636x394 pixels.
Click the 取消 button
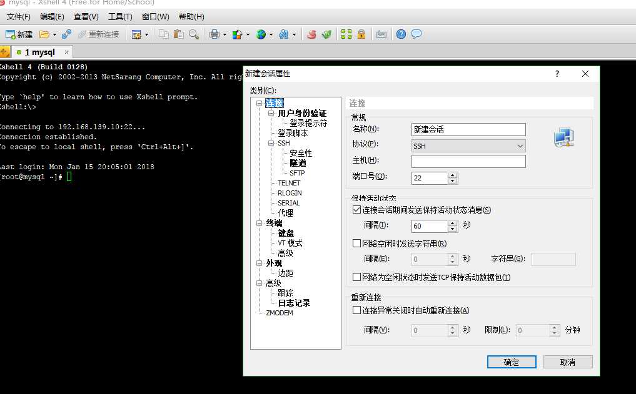(x=568, y=362)
